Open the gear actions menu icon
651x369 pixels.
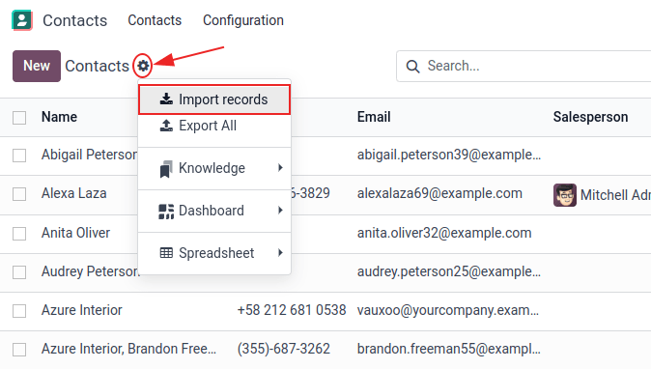coord(143,66)
